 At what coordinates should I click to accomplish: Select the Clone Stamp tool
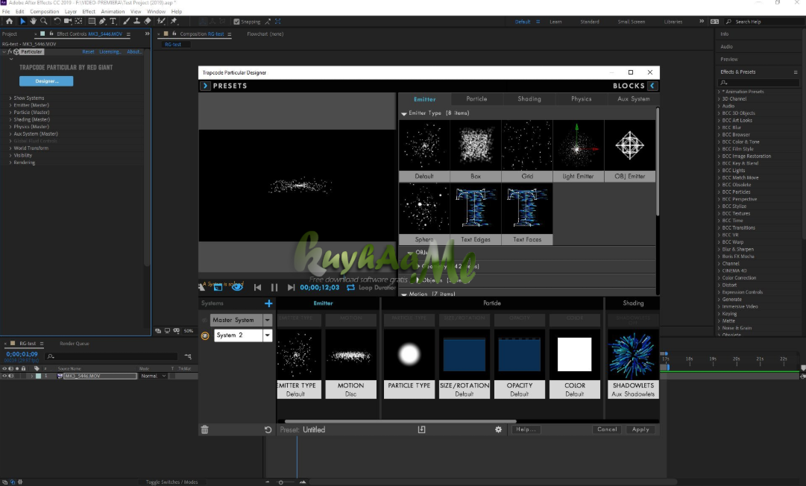(136, 22)
